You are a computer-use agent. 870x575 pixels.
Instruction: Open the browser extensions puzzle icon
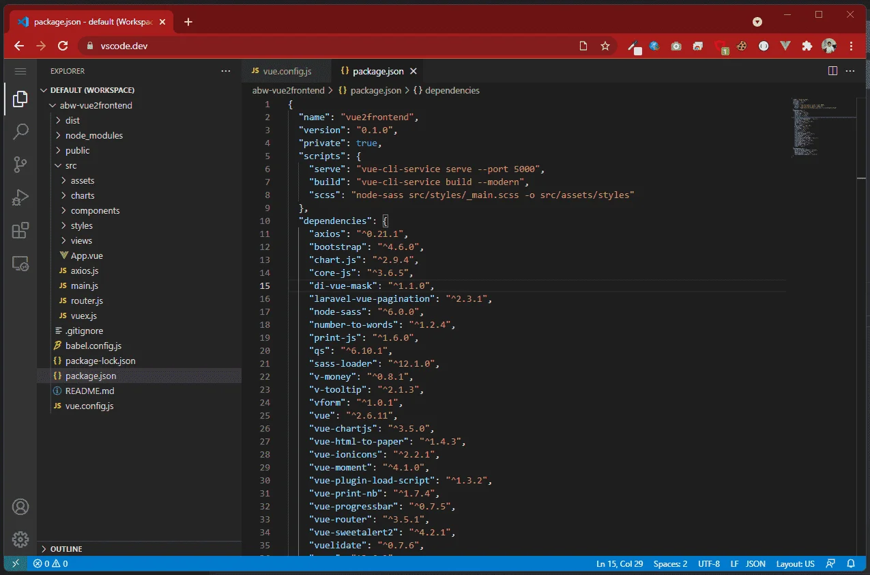point(807,46)
